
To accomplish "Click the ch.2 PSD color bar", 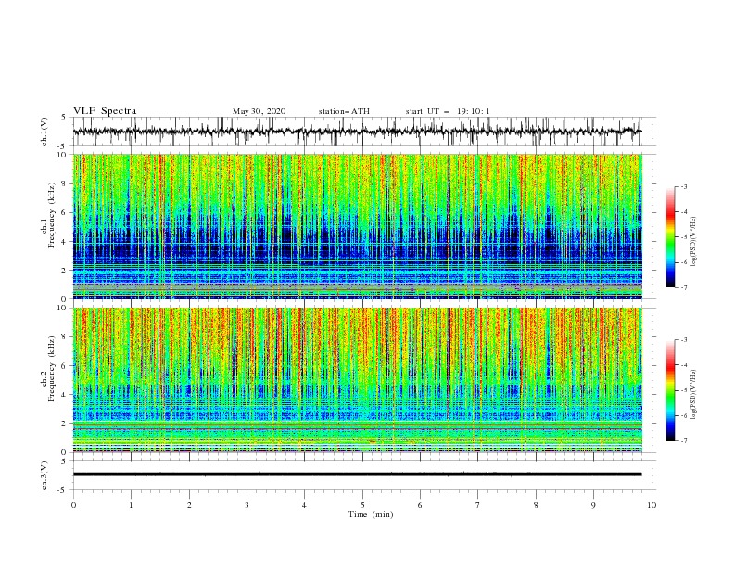I will pos(670,390).
